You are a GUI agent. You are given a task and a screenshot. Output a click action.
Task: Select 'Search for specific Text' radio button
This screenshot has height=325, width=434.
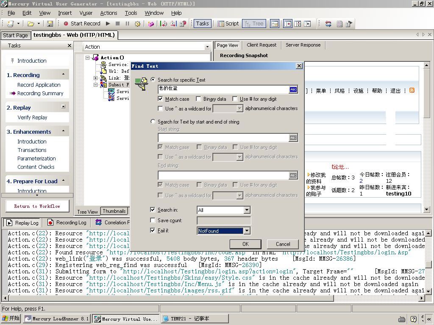[x=153, y=80]
